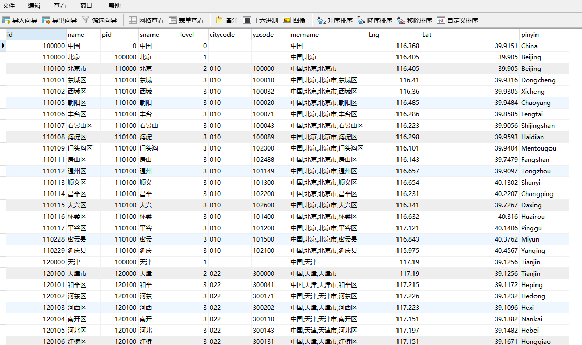The width and height of the screenshot is (582, 345).
Task: Open the 帮助 menu
Action: click(115, 6)
